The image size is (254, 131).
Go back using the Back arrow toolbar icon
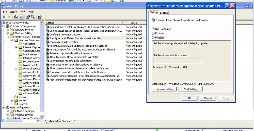[x=4, y=17]
